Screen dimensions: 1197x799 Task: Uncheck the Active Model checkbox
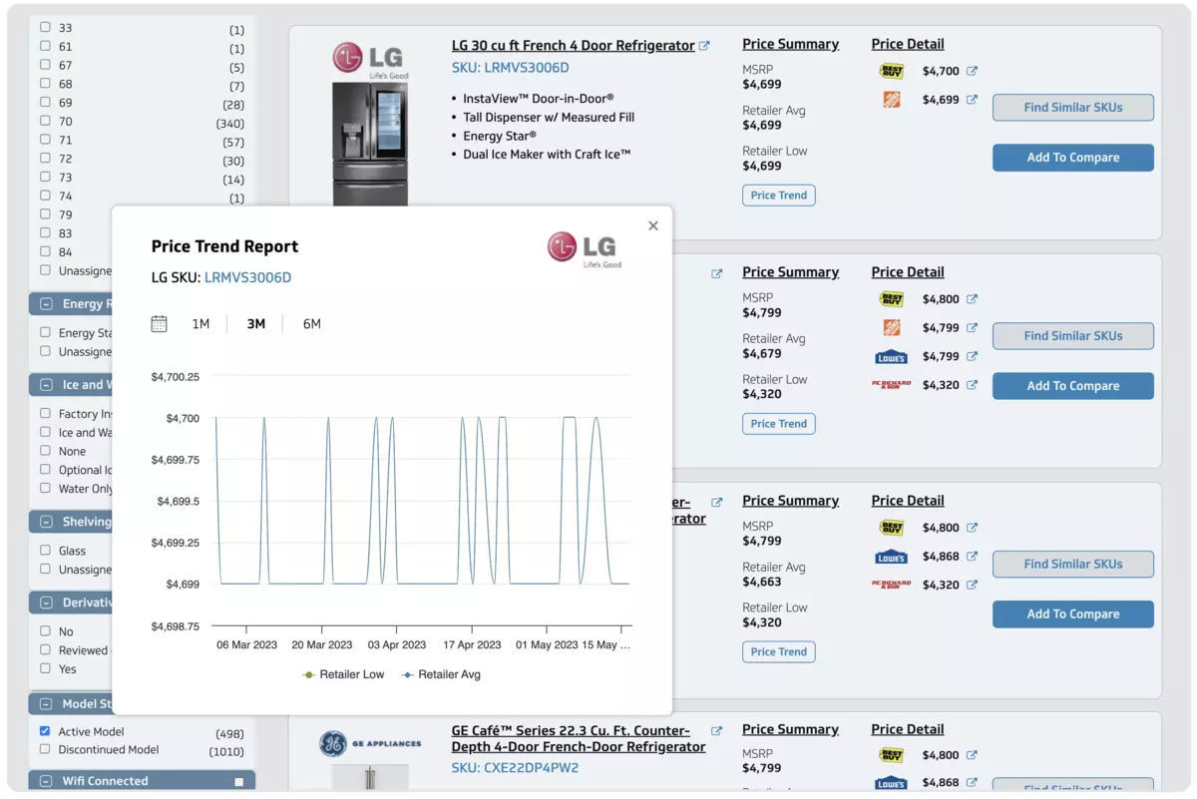point(45,731)
